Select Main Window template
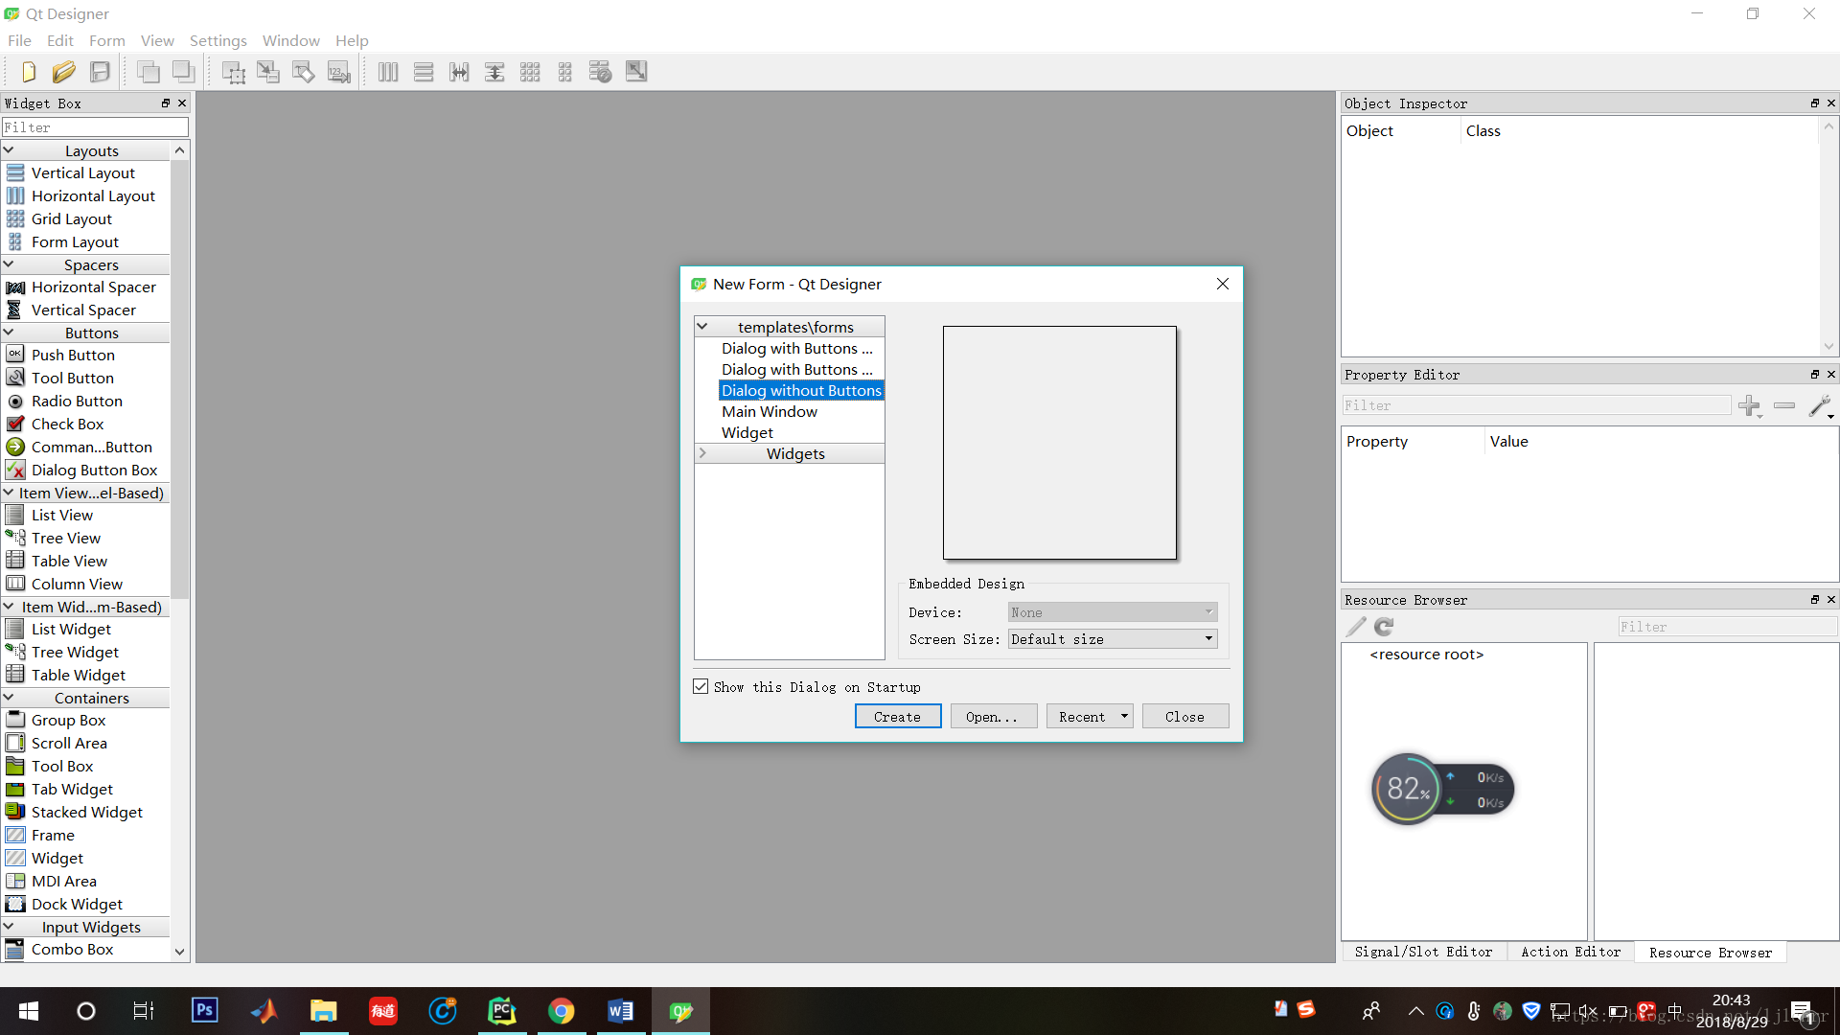This screenshot has width=1840, height=1035. [770, 412]
